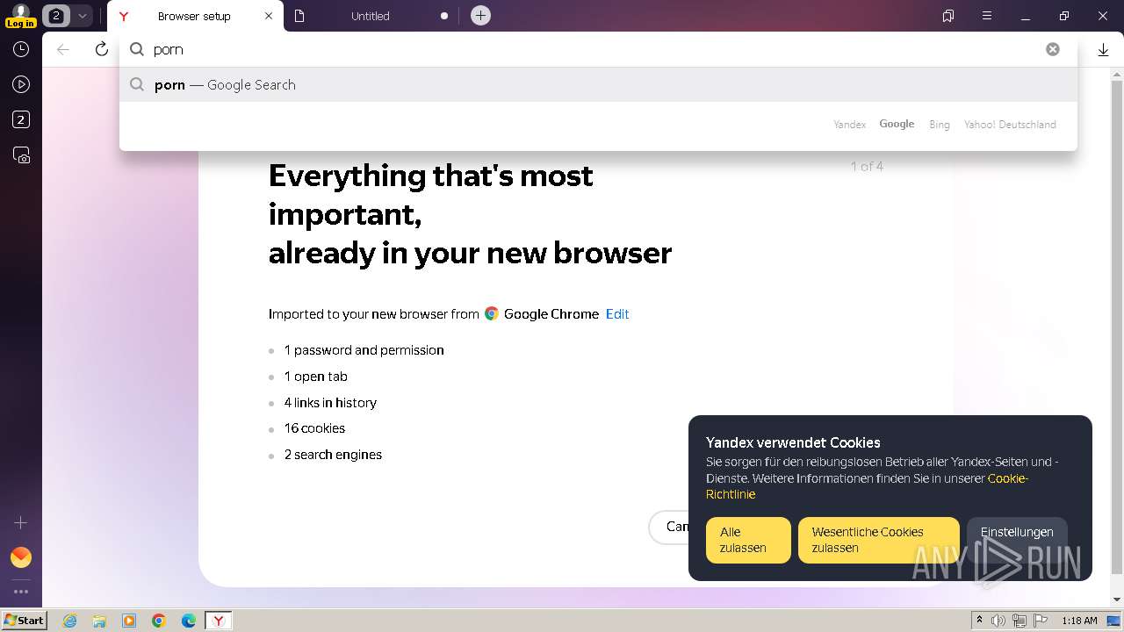Click the '1 of 4' step indicator

(867, 166)
